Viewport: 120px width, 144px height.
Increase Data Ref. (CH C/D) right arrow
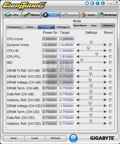coord(105,118)
